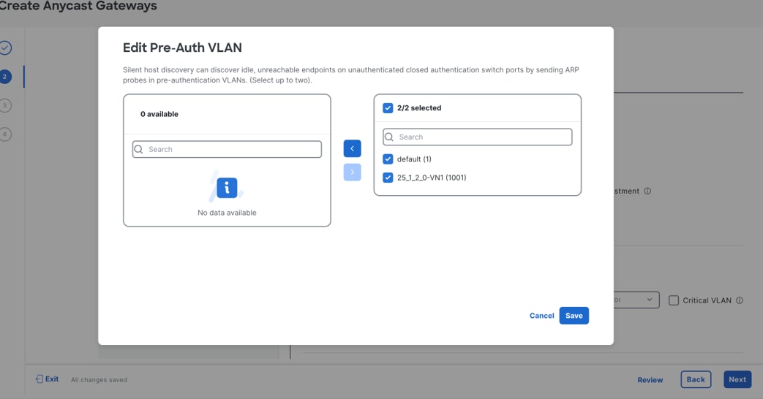The image size is (763, 399).
Task: Click the magnifier icon in the available list search
Action: pos(139,149)
